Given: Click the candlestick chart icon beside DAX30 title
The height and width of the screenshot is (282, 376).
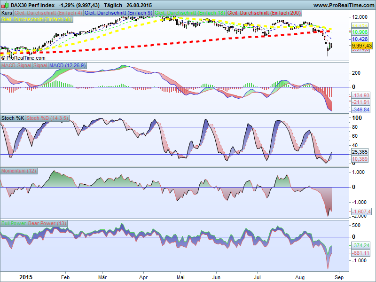Looking at the screenshot, I should pyautogui.click(x=5, y=5).
